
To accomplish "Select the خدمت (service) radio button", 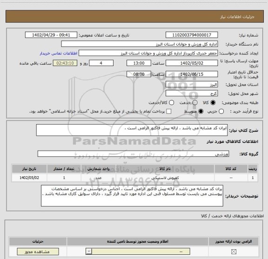I will click(195, 102).
